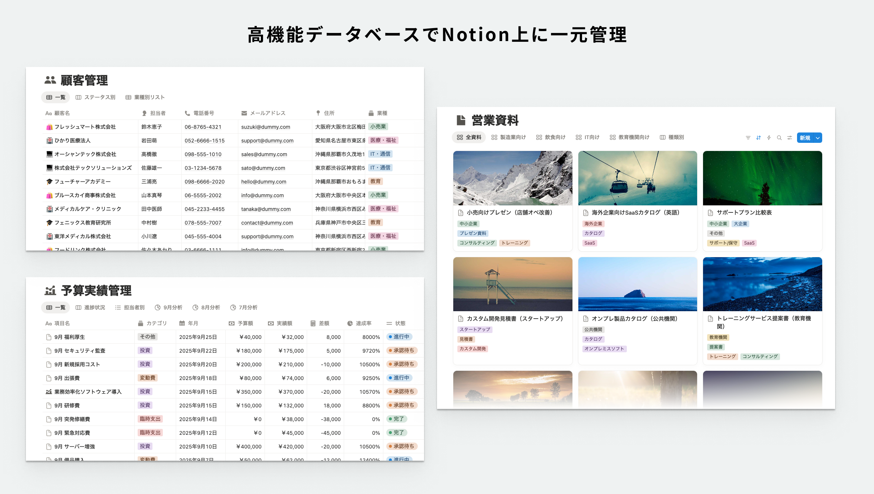
Task: Click suzuki@dummy.com email link
Action: coord(266,127)
